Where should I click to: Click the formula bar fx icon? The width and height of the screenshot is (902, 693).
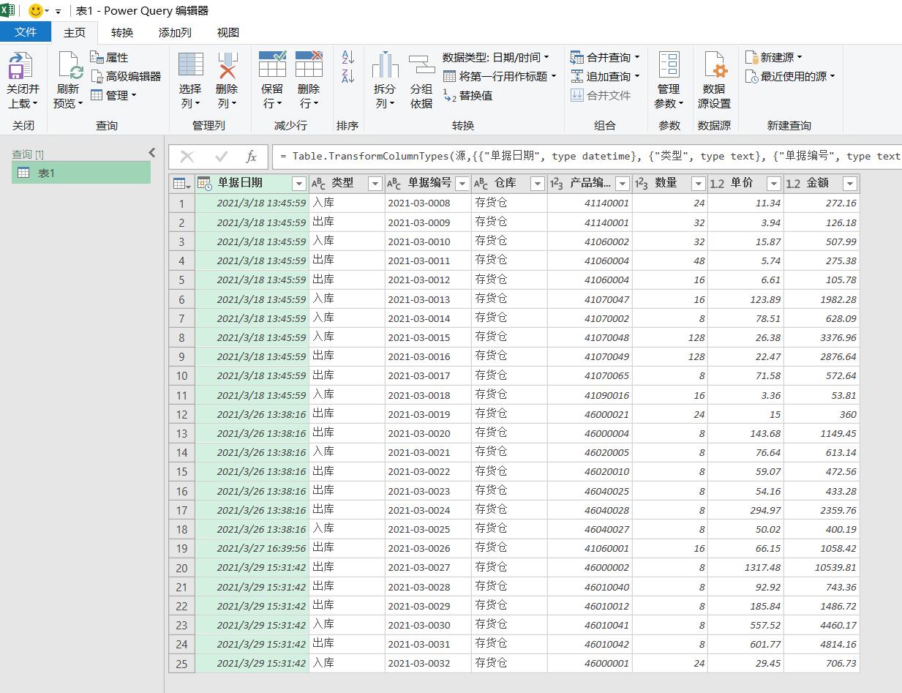[x=251, y=156]
